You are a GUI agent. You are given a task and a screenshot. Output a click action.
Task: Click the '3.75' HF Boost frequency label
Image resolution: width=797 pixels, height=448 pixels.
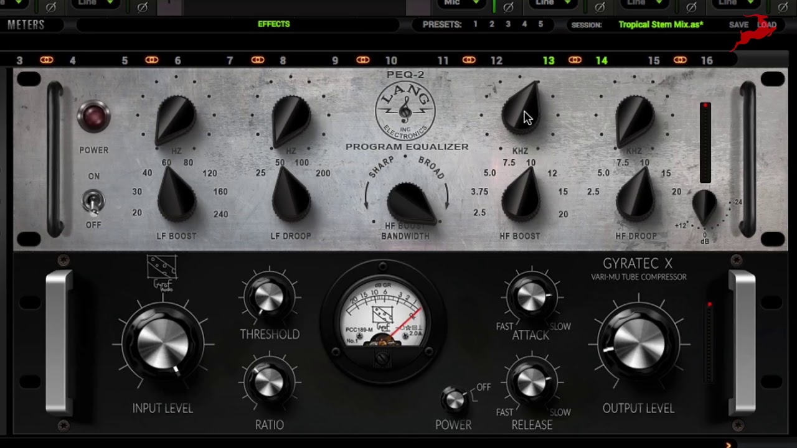click(x=479, y=192)
